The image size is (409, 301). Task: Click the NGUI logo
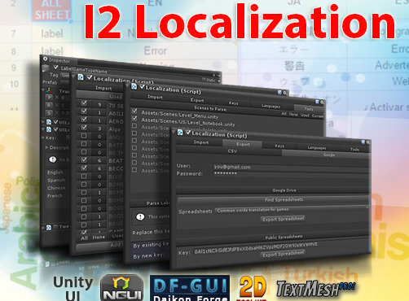tap(121, 288)
